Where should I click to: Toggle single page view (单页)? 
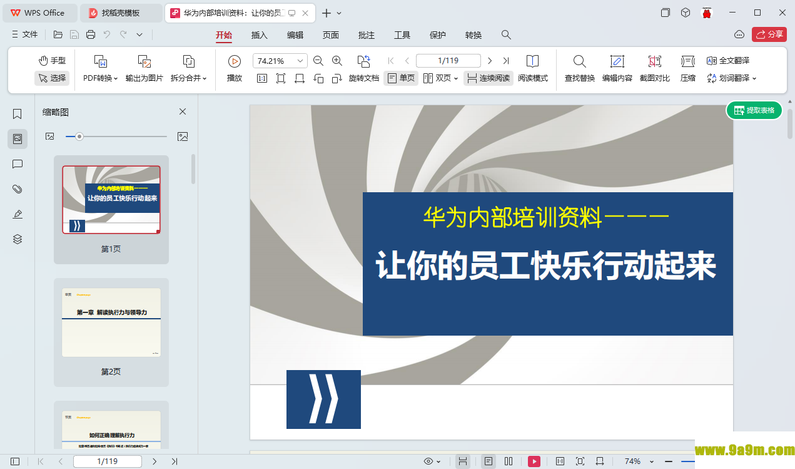(x=401, y=78)
